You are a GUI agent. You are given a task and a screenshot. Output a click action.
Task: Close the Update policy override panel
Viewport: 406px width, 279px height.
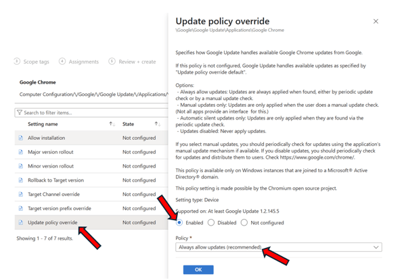click(x=376, y=21)
